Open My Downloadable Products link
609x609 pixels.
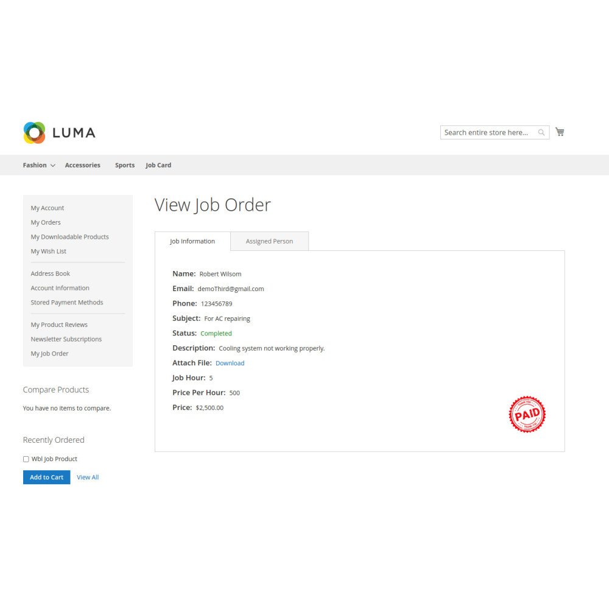(x=70, y=237)
